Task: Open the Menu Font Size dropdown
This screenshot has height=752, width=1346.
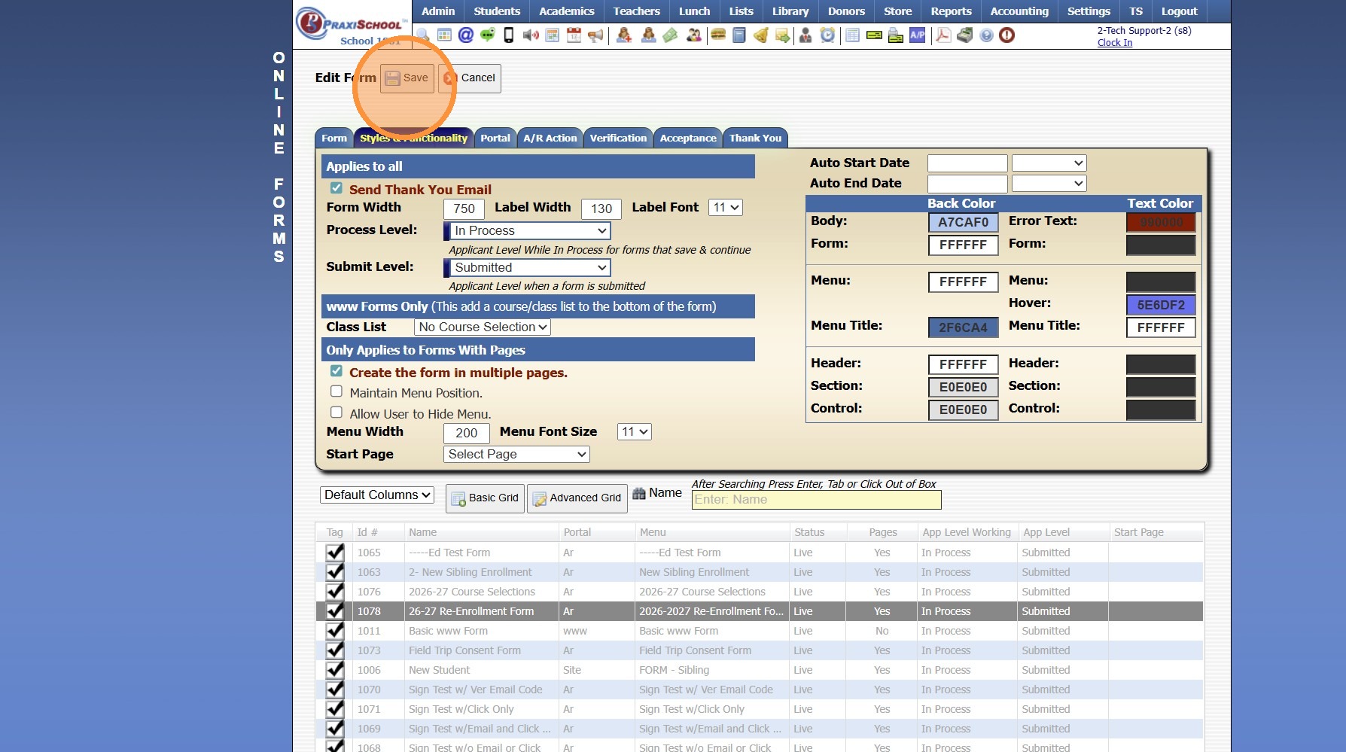Action: 635,432
